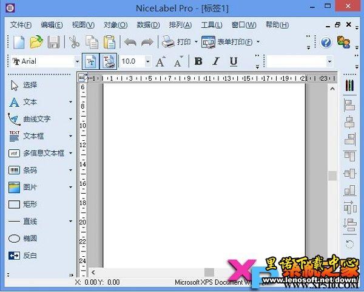Click the align top icon
Viewport: 364px width, 292px height.
pyautogui.click(x=349, y=157)
